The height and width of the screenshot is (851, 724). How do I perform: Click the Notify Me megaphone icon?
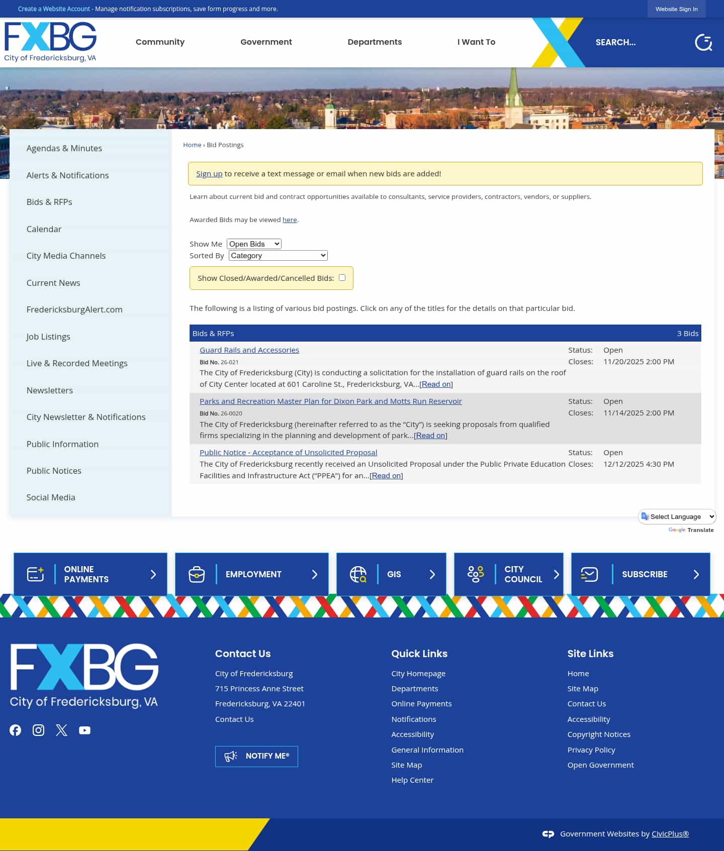tap(231, 756)
